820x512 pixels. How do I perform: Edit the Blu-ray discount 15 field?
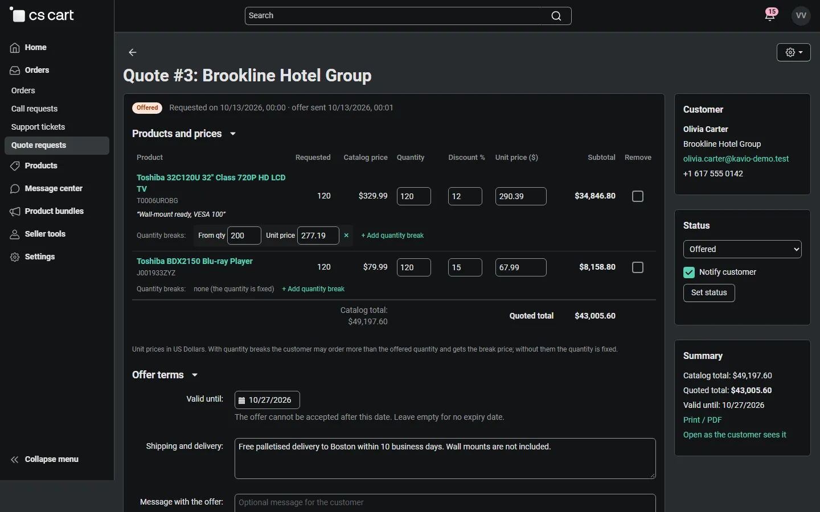point(465,267)
